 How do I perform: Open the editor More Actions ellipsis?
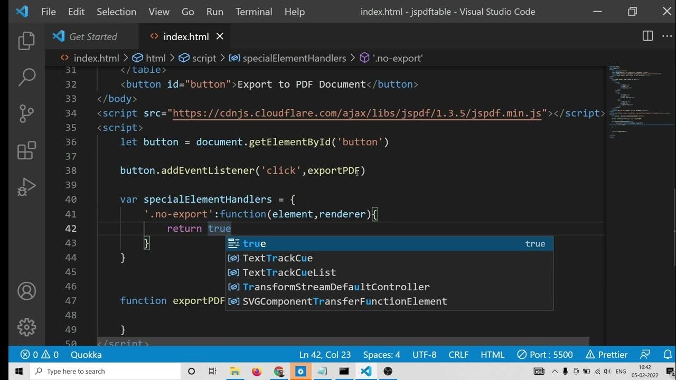(666, 36)
